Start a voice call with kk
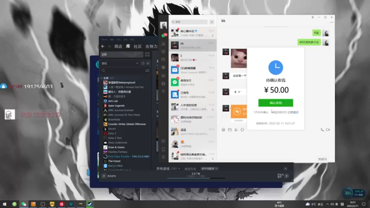The image size is (370, 208). (x=322, y=130)
